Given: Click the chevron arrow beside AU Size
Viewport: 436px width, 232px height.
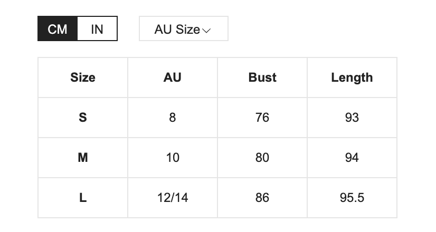Looking at the screenshot, I should (206, 30).
